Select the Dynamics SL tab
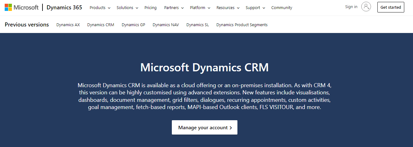Screen dimensions: 413x147 coord(198,25)
